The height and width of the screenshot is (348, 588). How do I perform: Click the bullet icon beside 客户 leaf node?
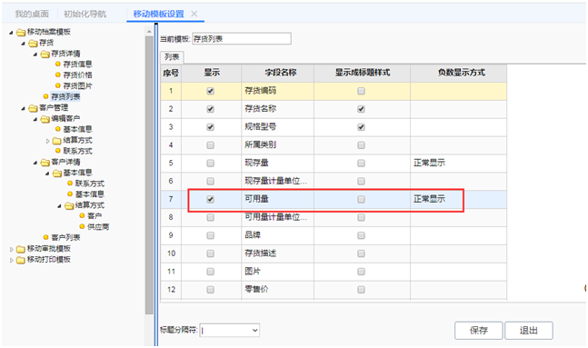82,215
